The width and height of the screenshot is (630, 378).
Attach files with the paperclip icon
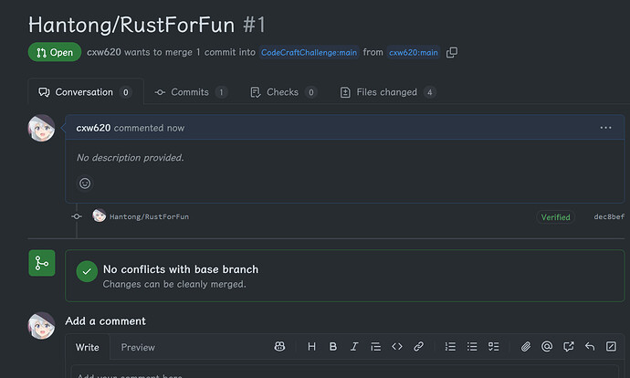coord(526,347)
